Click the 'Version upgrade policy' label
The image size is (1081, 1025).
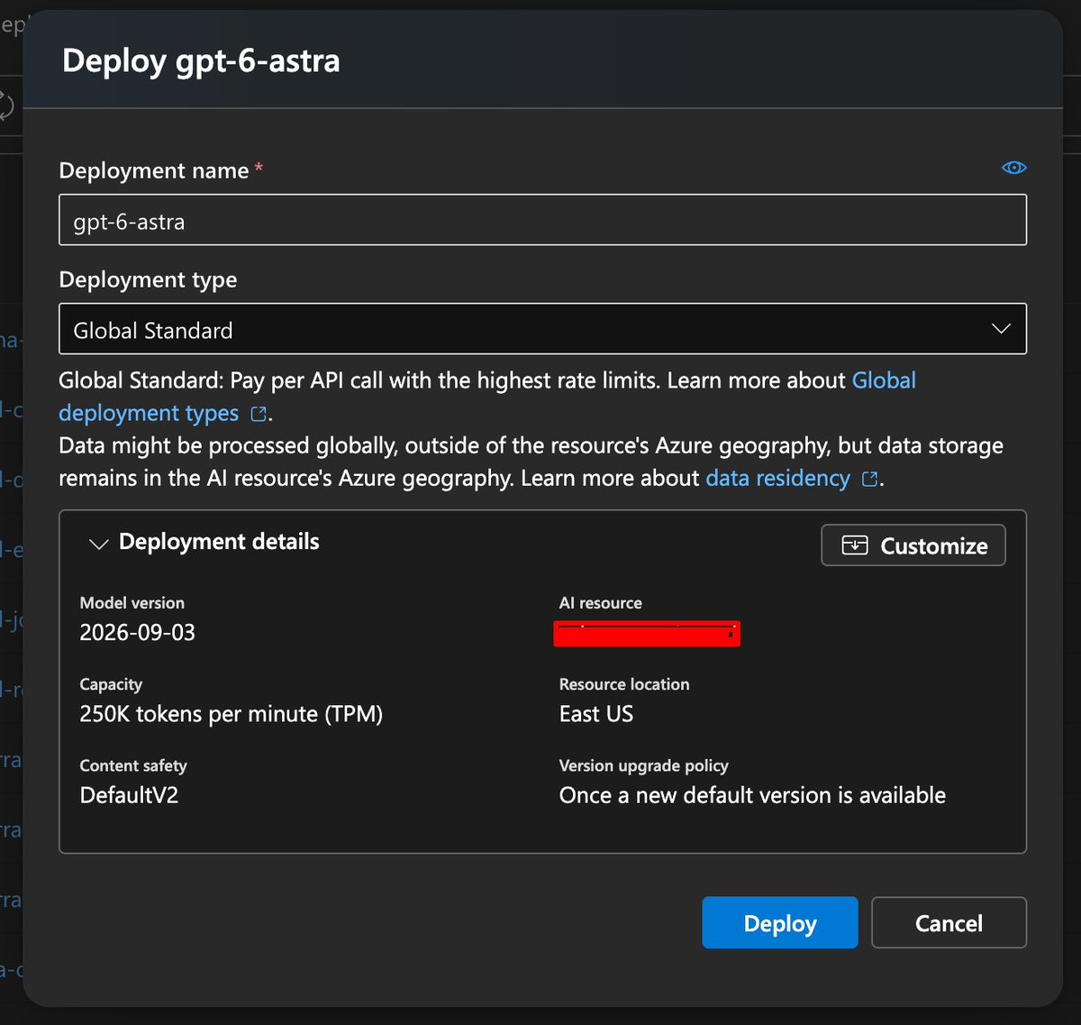pos(643,765)
